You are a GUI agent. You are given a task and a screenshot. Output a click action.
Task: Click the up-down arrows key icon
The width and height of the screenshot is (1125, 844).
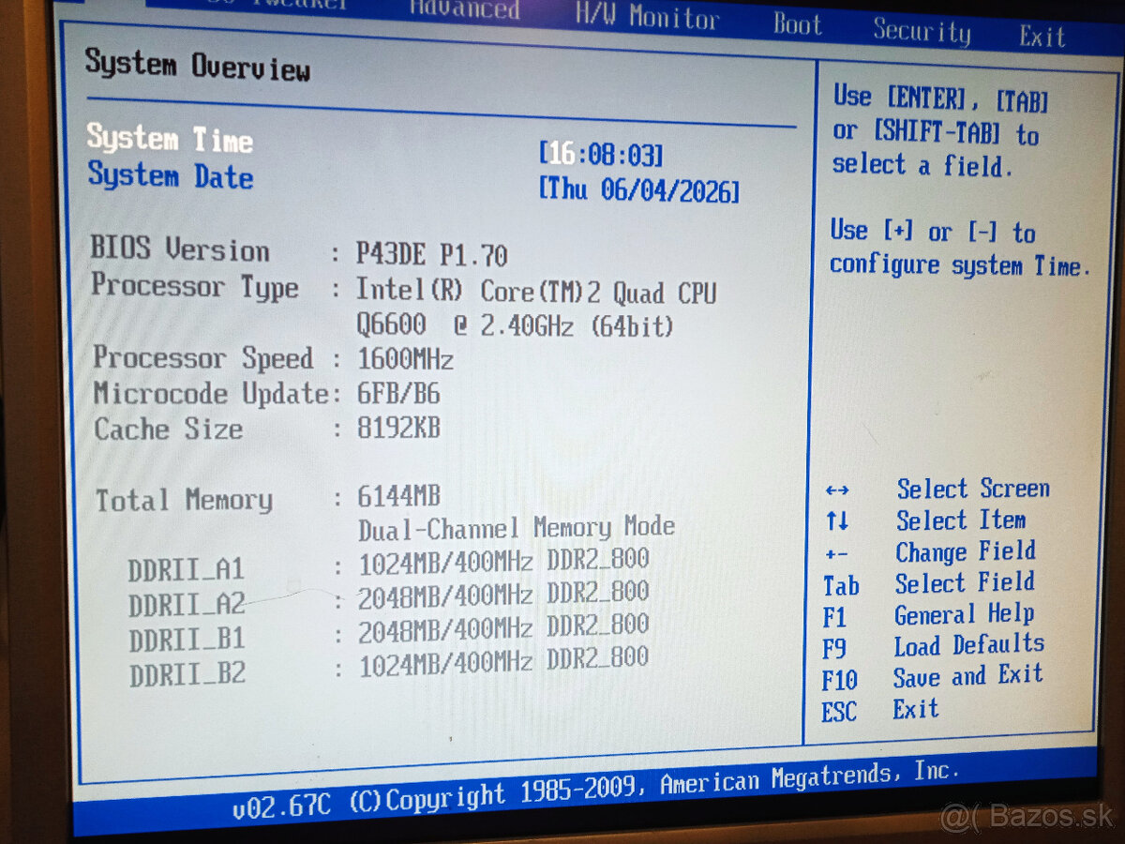pyautogui.click(x=836, y=521)
